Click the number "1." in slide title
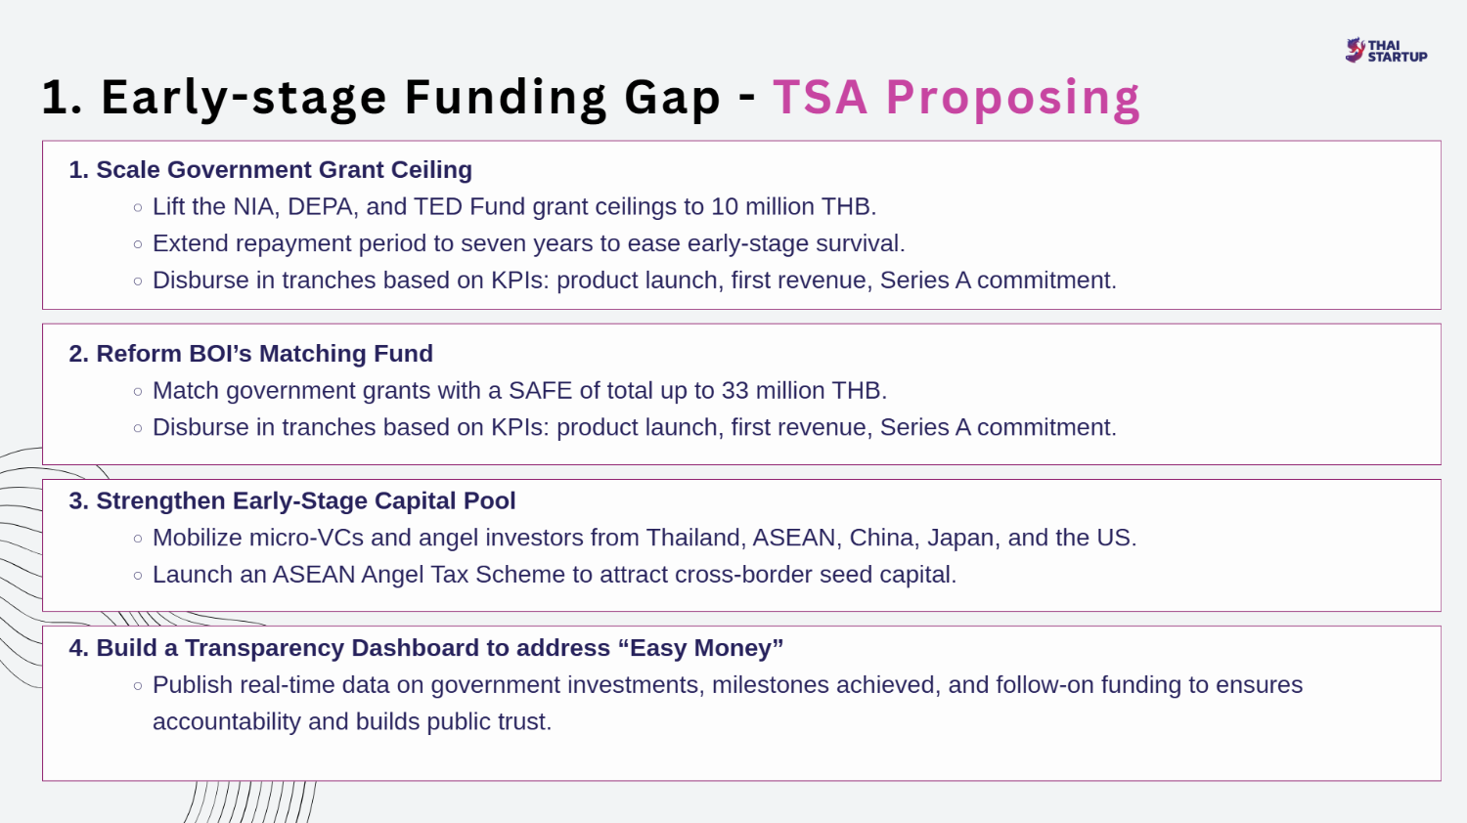The height and width of the screenshot is (823, 1467). pos(62,99)
